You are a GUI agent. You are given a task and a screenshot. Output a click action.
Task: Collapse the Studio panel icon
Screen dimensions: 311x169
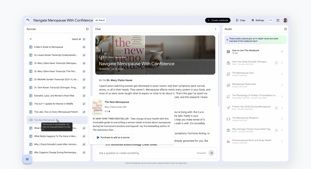[285, 29]
